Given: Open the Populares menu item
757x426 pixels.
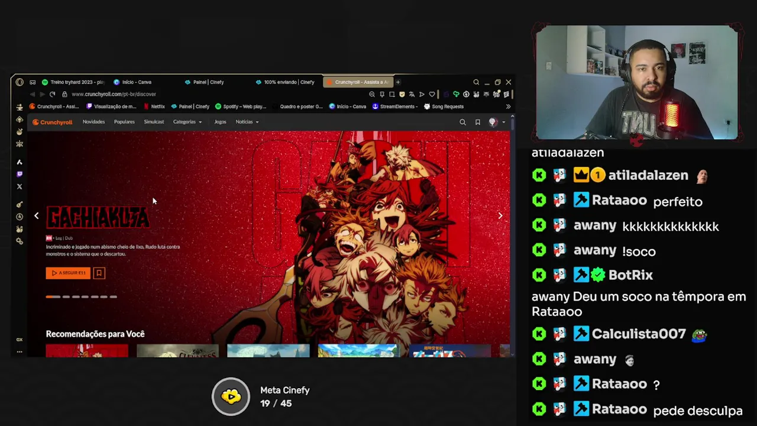Looking at the screenshot, I should point(124,122).
